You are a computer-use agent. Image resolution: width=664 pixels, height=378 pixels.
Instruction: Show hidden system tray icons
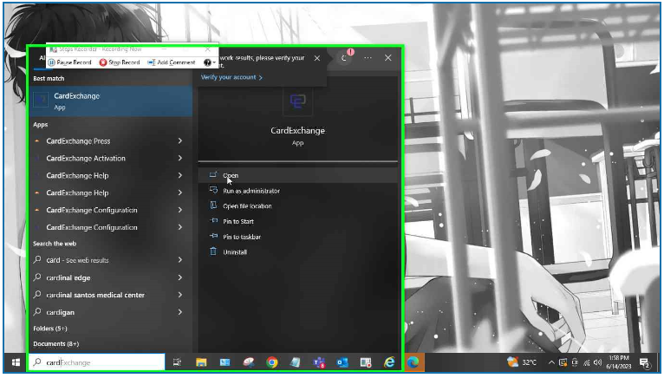pos(551,362)
